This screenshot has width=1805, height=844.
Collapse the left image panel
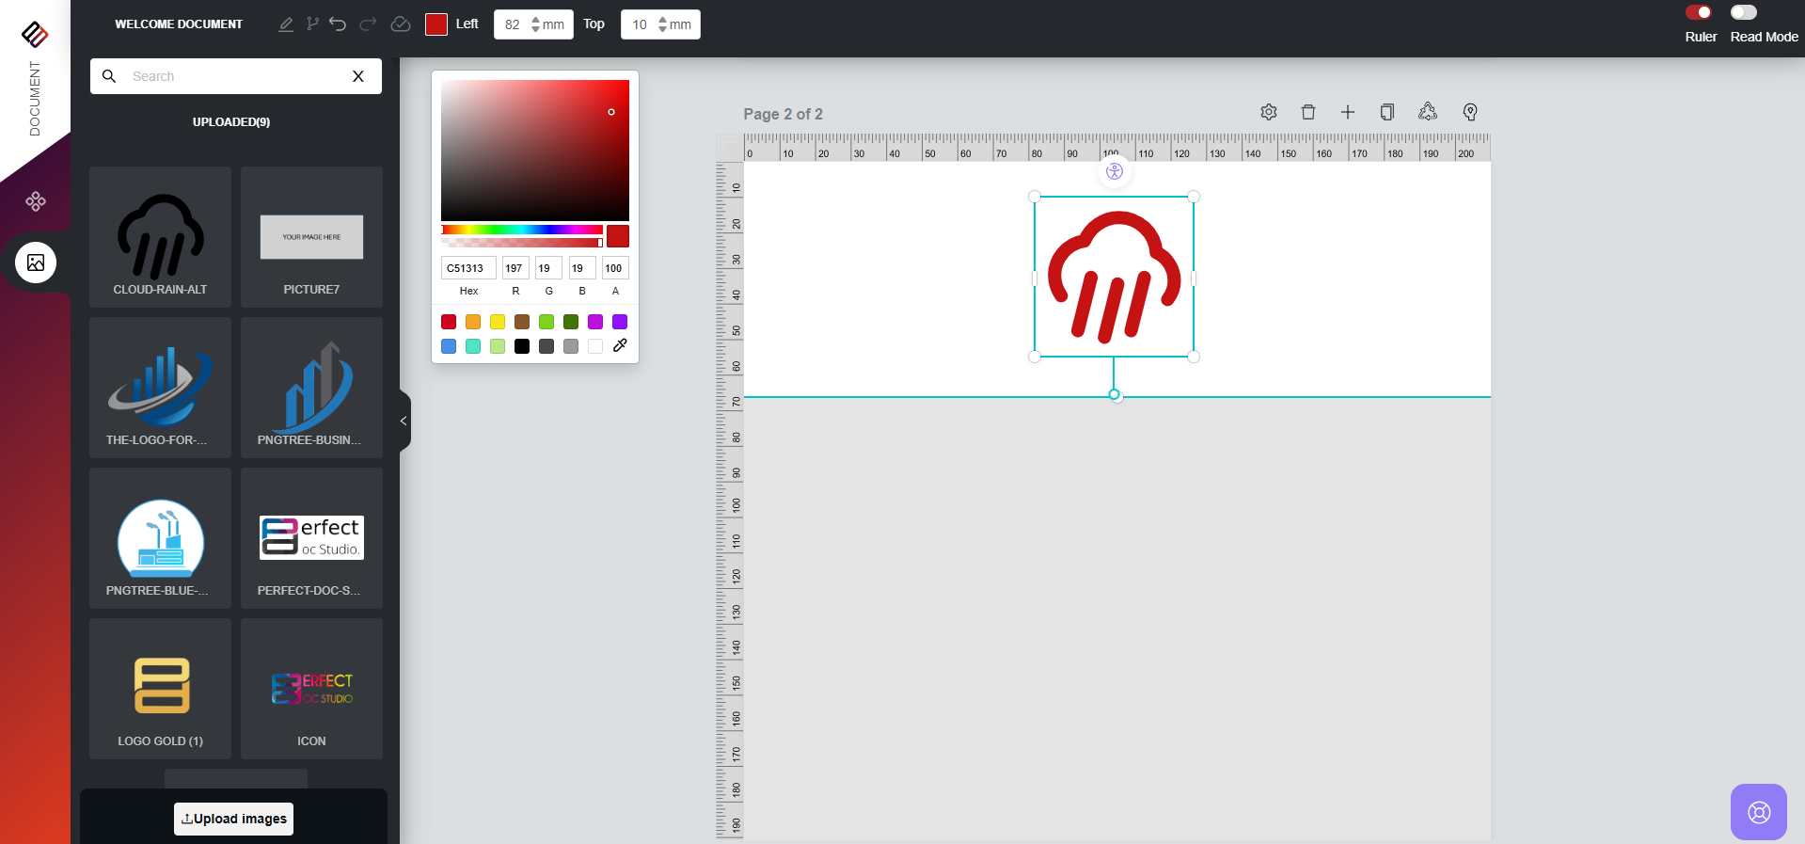click(404, 422)
